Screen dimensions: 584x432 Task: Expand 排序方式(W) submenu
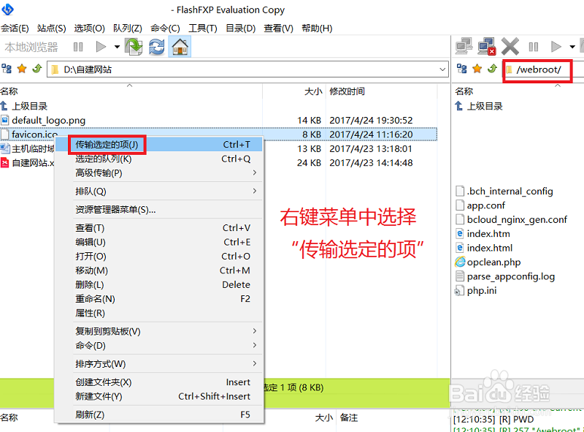click(159, 364)
